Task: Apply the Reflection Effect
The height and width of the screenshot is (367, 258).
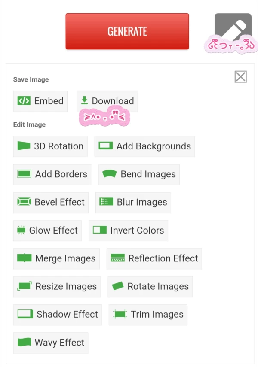Action: (x=154, y=258)
